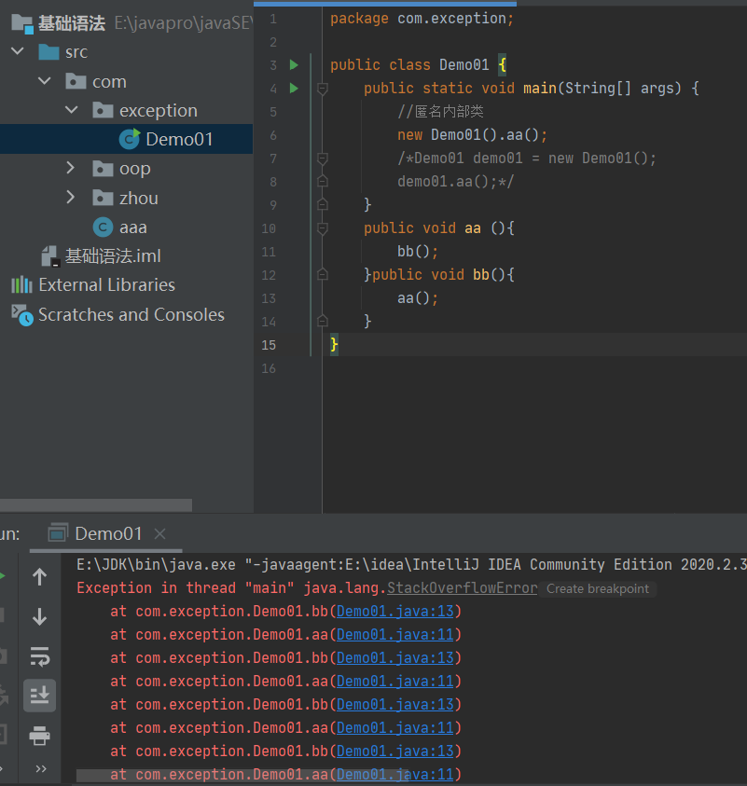This screenshot has height=786, width=747.
Task: Run main method from gutter arrow on line 4
Action: click(295, 89)
